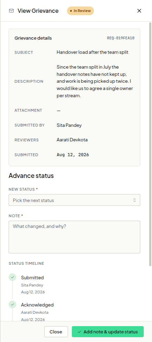Click the In Review status badge

click(80, 11)
